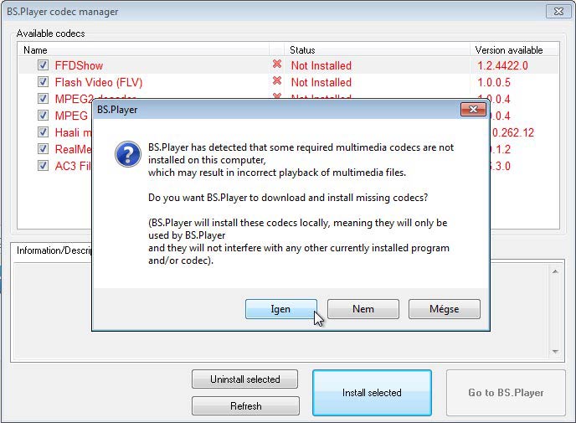576x423 pixels.
Task: Toggle Flash Video (FLV) checkbox
Action: (43, 82)
